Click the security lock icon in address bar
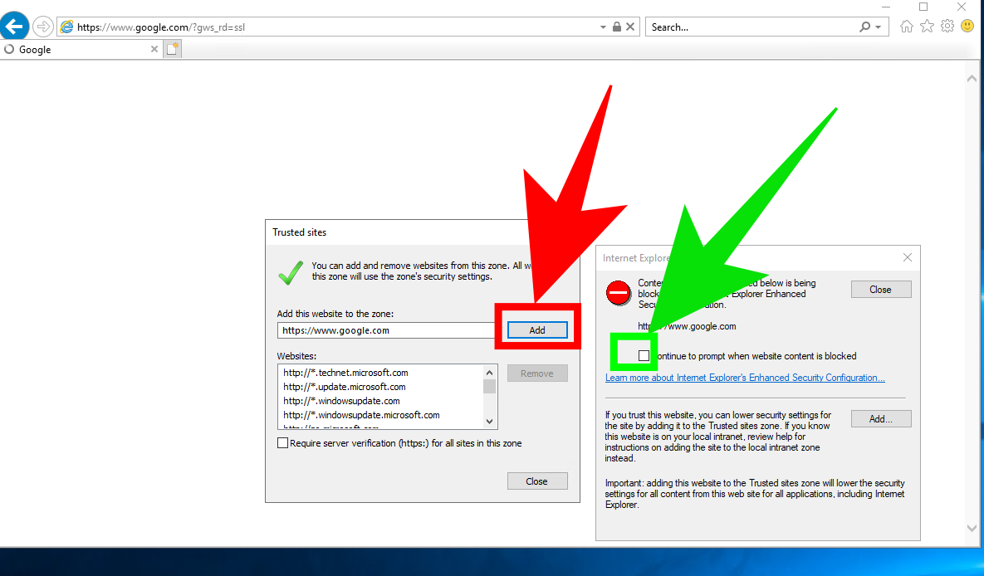This screenshot has width=984, height=576. (617, 27)
